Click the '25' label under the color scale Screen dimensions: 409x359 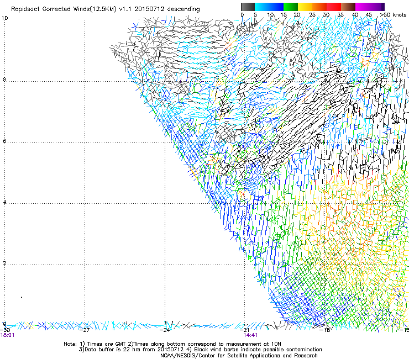[x=312, y=14]
